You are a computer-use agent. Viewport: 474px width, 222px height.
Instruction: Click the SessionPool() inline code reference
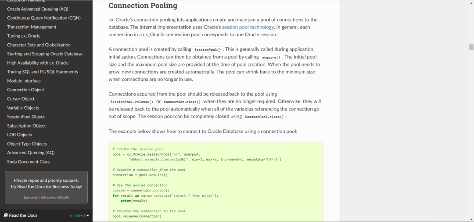[x=208, y=50]
